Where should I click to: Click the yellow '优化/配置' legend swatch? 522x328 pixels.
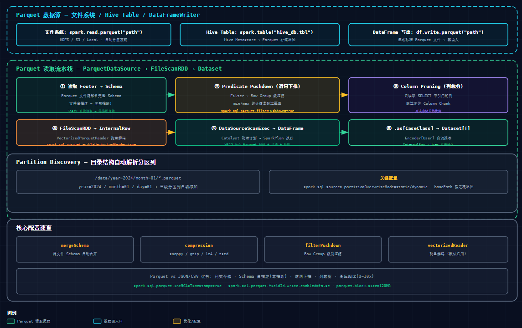tap(177, 321)
